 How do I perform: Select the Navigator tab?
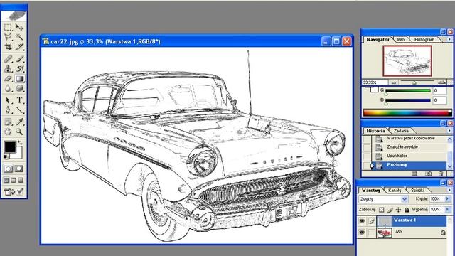[378, 40]
